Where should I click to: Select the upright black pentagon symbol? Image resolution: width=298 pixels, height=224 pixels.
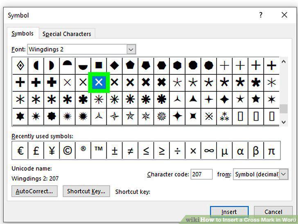(x=130, y=66)
